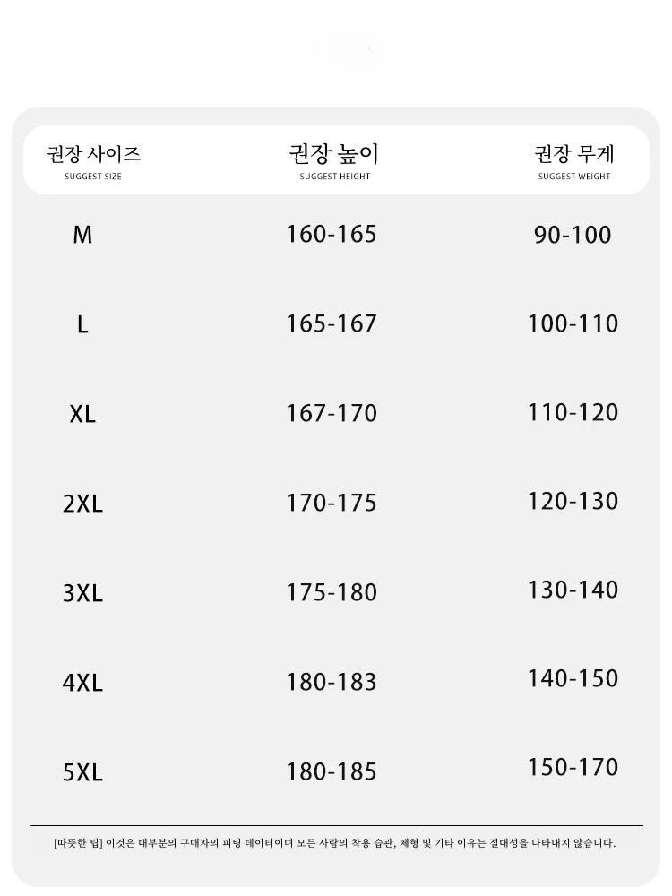Click the 100-110 weight value

tap(573, 323)
